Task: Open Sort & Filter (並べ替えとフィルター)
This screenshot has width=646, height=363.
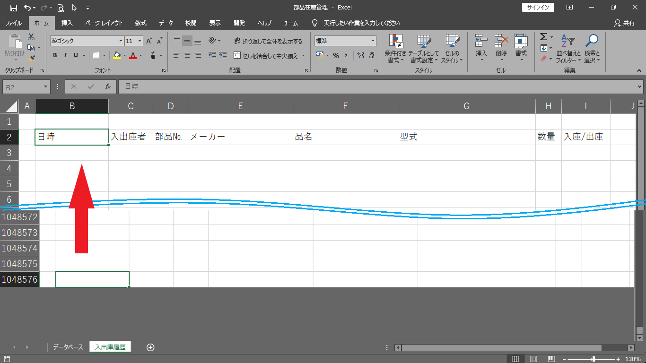Action: pos(568,49)
